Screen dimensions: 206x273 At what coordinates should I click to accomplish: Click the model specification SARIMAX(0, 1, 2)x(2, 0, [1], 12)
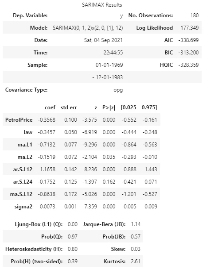(88, 28)
